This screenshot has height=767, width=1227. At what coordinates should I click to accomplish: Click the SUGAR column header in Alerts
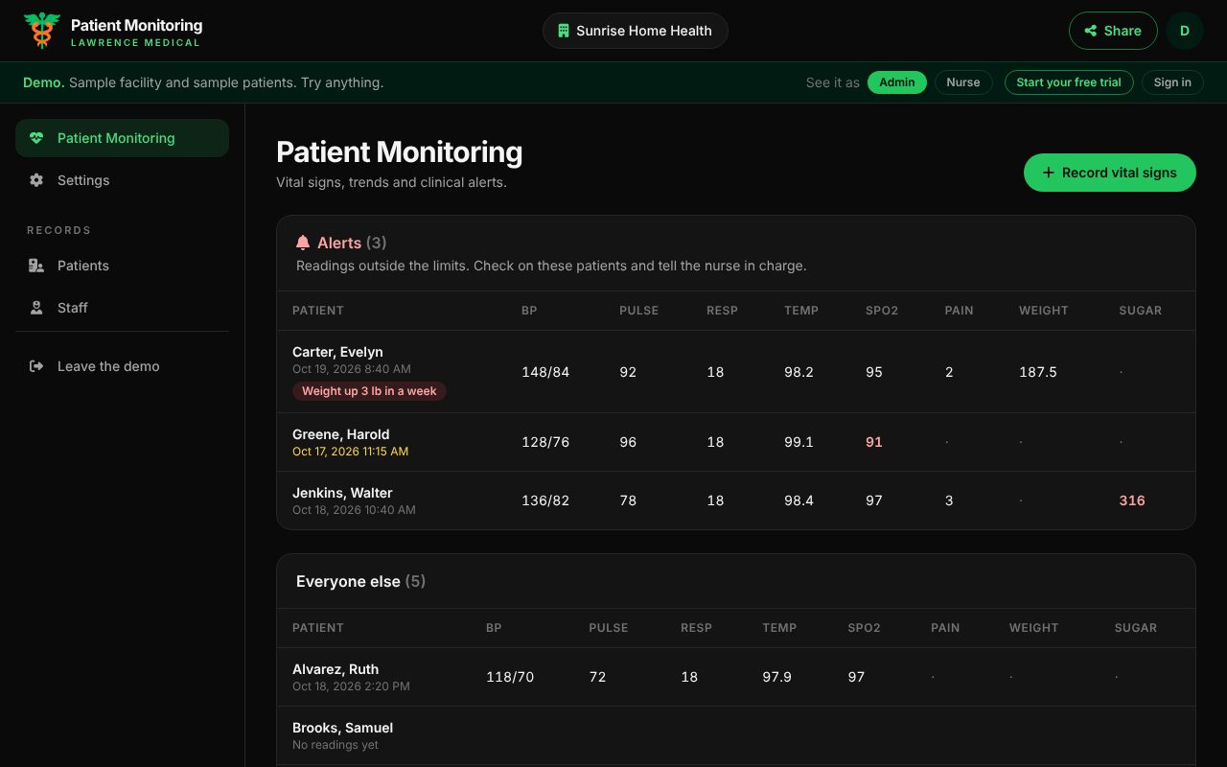click(1141, 311)
